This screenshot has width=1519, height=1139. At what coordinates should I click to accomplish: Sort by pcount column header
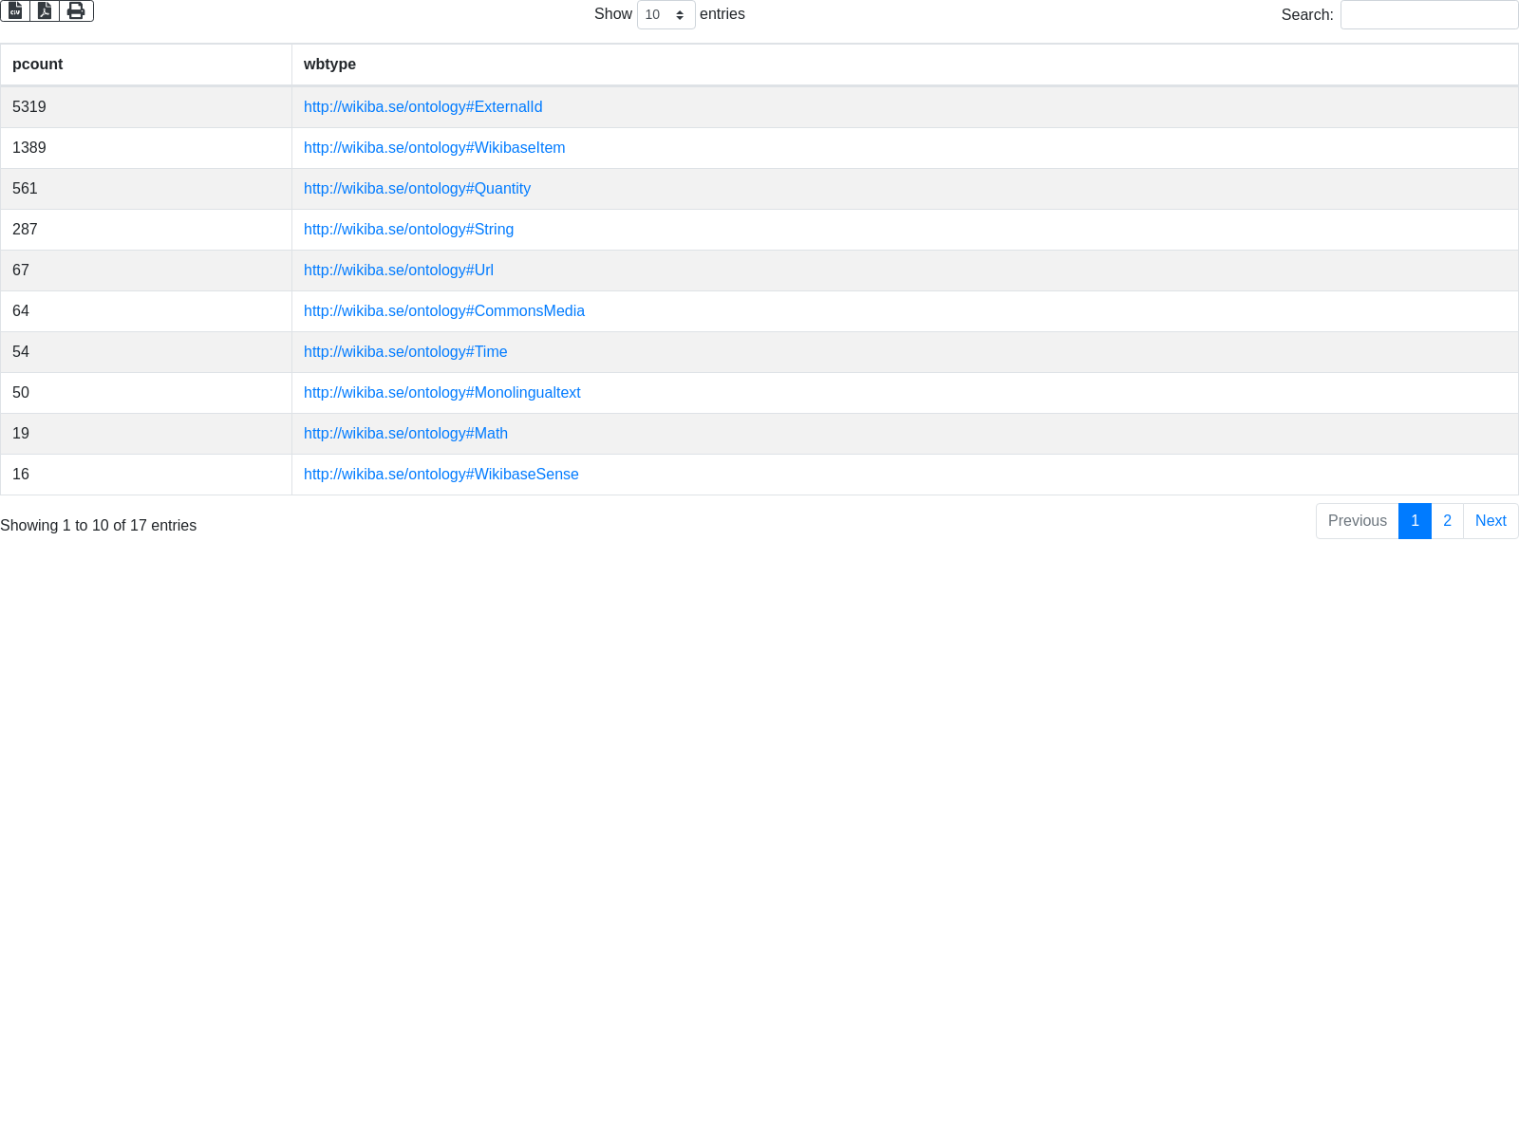point(146,65)
